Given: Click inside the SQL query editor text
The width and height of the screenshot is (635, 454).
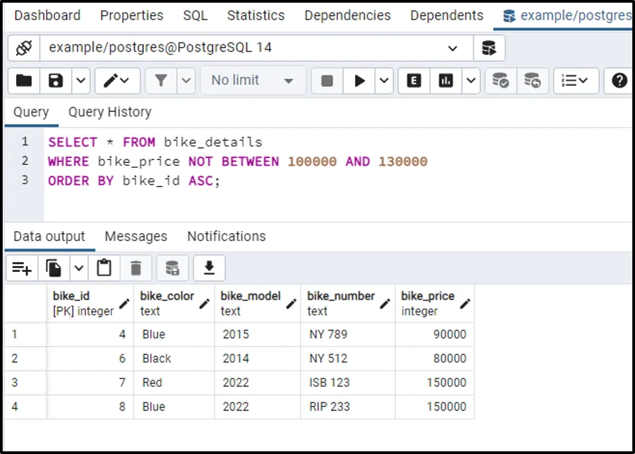Looking at the screenshot, I should click(269, 161).
